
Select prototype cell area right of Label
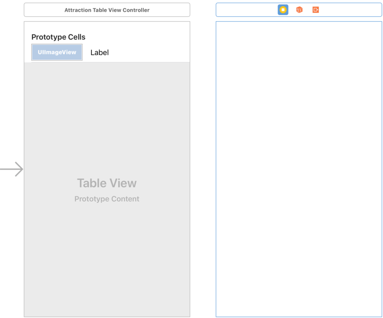(x=150, y=53)
